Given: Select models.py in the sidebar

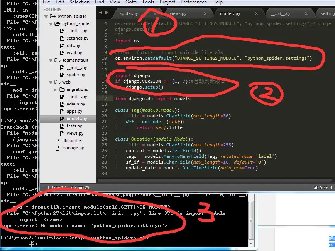Looking at the screenshot, I should 77,119.
